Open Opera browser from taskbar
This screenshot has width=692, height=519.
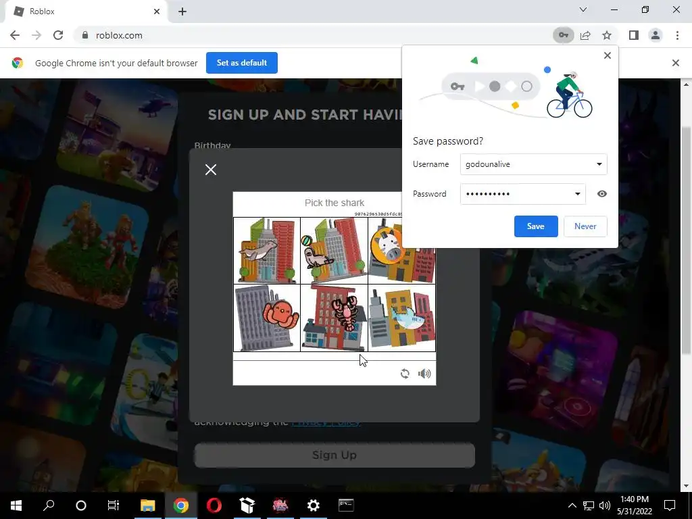pos(214,505)
